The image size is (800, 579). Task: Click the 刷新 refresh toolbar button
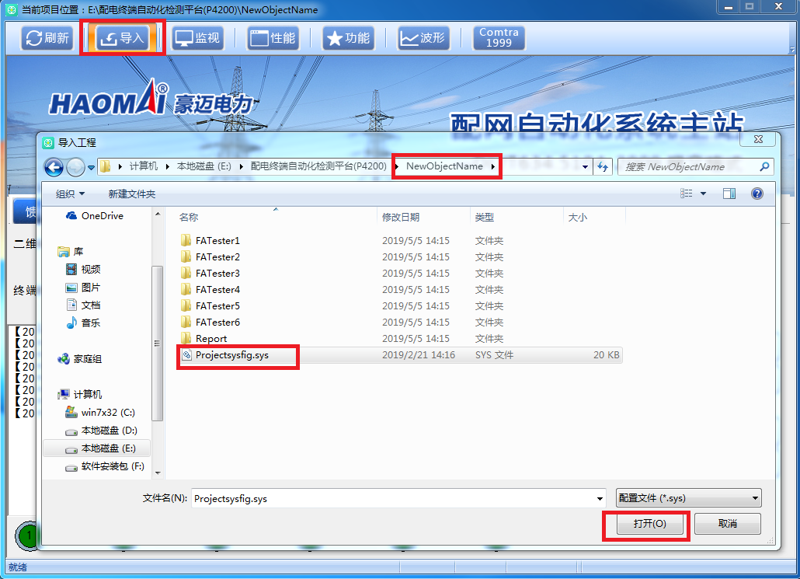tap(47, 38)
